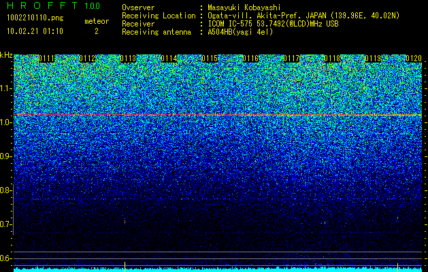Image resolution: width=428 pixels, height=272 pixels.
Task: Select observer name Masayuki Kobayashi
Action: point(244,7)
